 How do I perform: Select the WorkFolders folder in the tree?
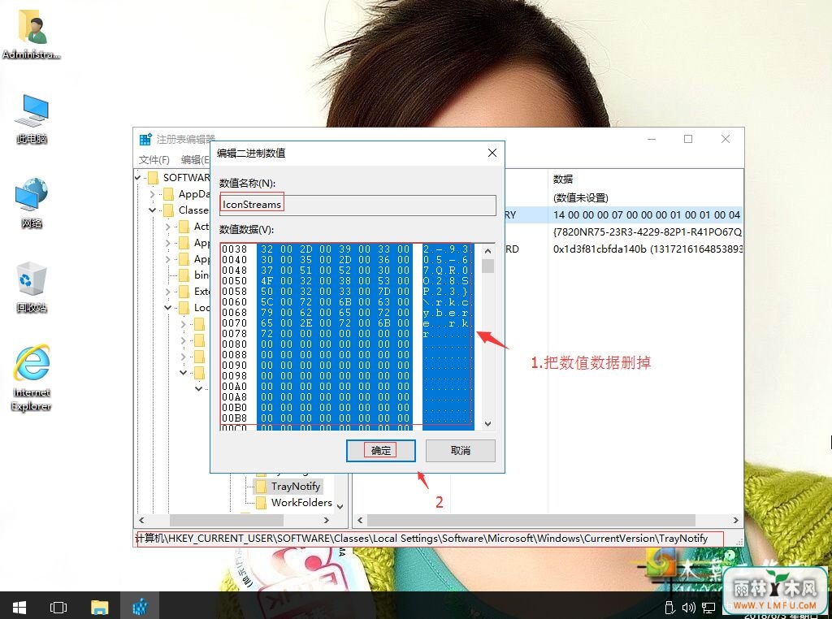301,502
